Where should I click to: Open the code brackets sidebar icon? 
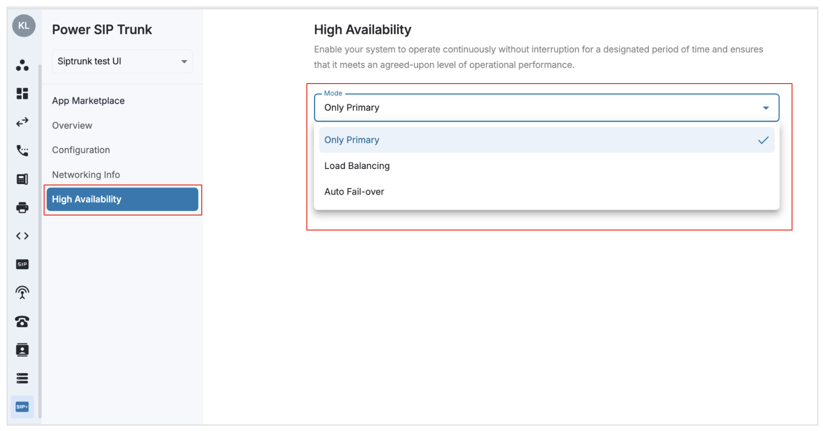pyautogui.click(x=22, y=236)
